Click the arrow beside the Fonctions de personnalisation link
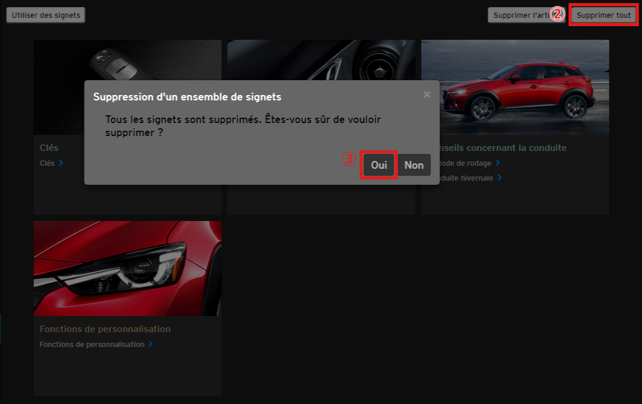The height and width of the screenshot is (404, 642). [151, 344]
